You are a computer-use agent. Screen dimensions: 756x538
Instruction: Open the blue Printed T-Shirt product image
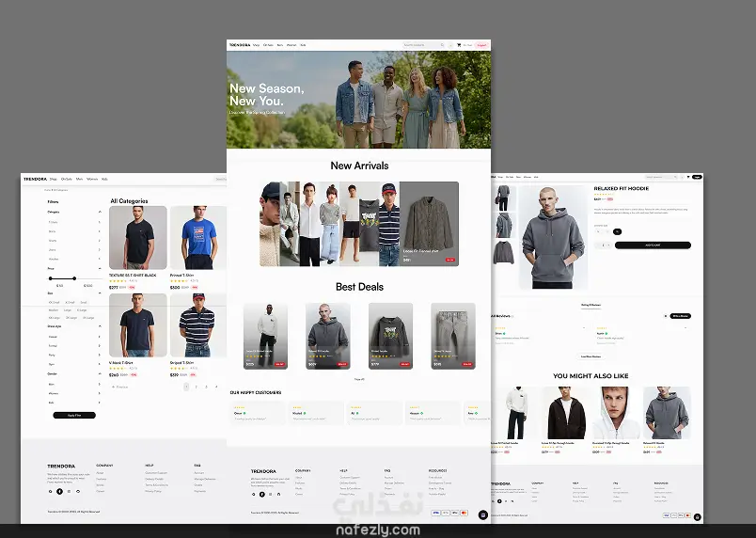(198, 238)
